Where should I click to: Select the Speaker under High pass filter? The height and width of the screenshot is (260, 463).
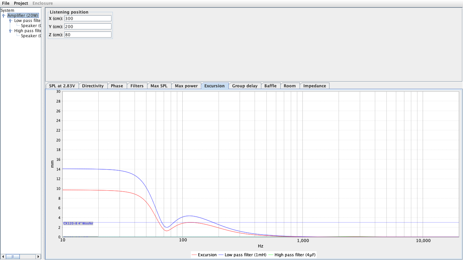pyautogui.click(x=31, y=36)
